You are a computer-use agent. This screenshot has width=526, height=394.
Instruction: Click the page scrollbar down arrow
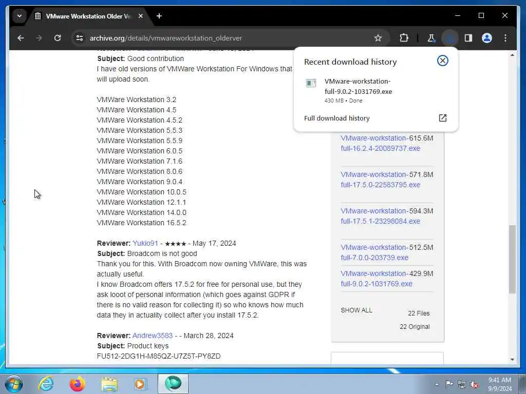(x=512, y=360)
